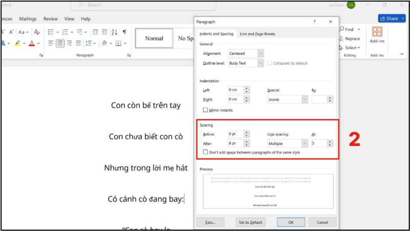Image resolution: width=410 pixels, height=231 pixels.
Task: Click the Tabs... button
Action: coord(210,222)
